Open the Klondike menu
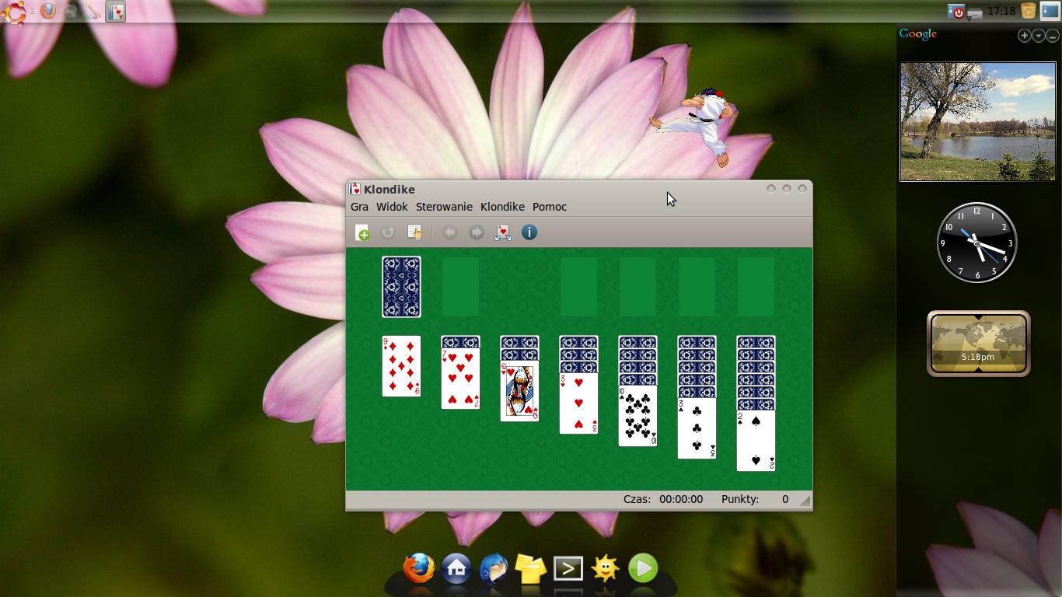 pos(502,207)
